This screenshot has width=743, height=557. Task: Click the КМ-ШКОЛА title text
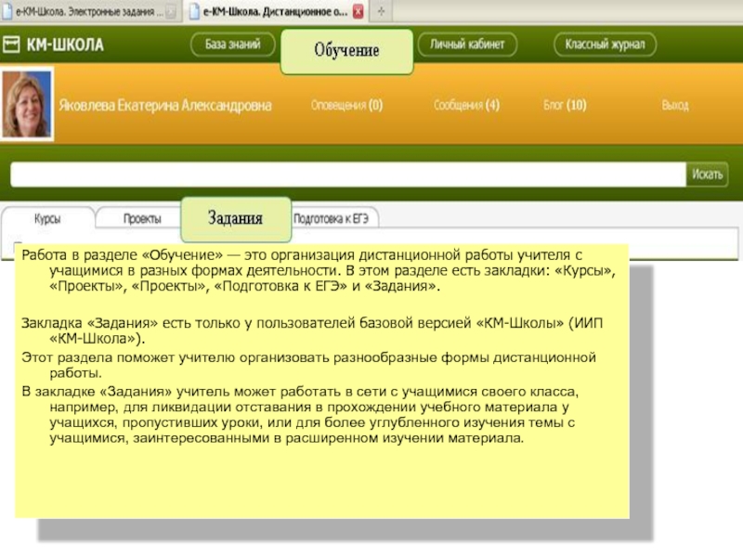[65, 45]
